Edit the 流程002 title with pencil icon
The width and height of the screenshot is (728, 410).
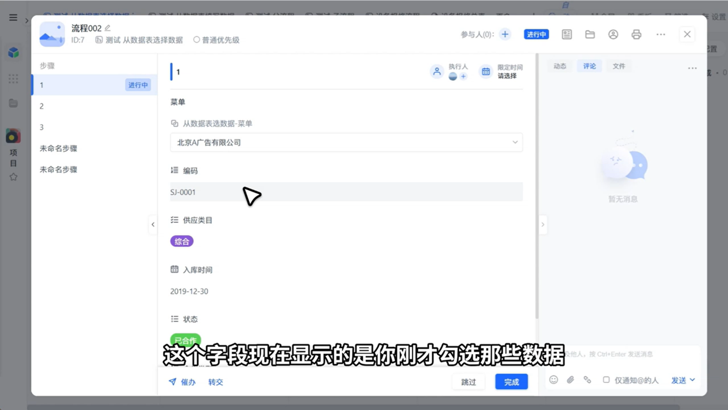[108, 28]
